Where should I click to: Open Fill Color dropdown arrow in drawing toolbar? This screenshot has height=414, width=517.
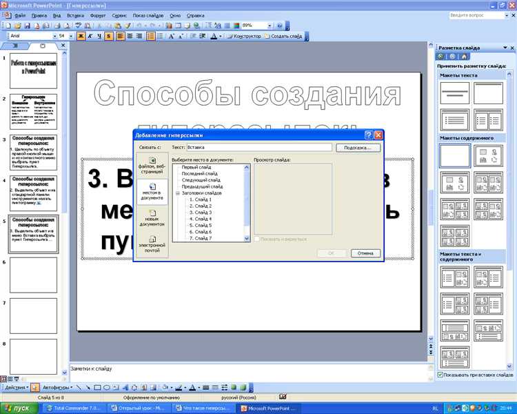point(172,388)
